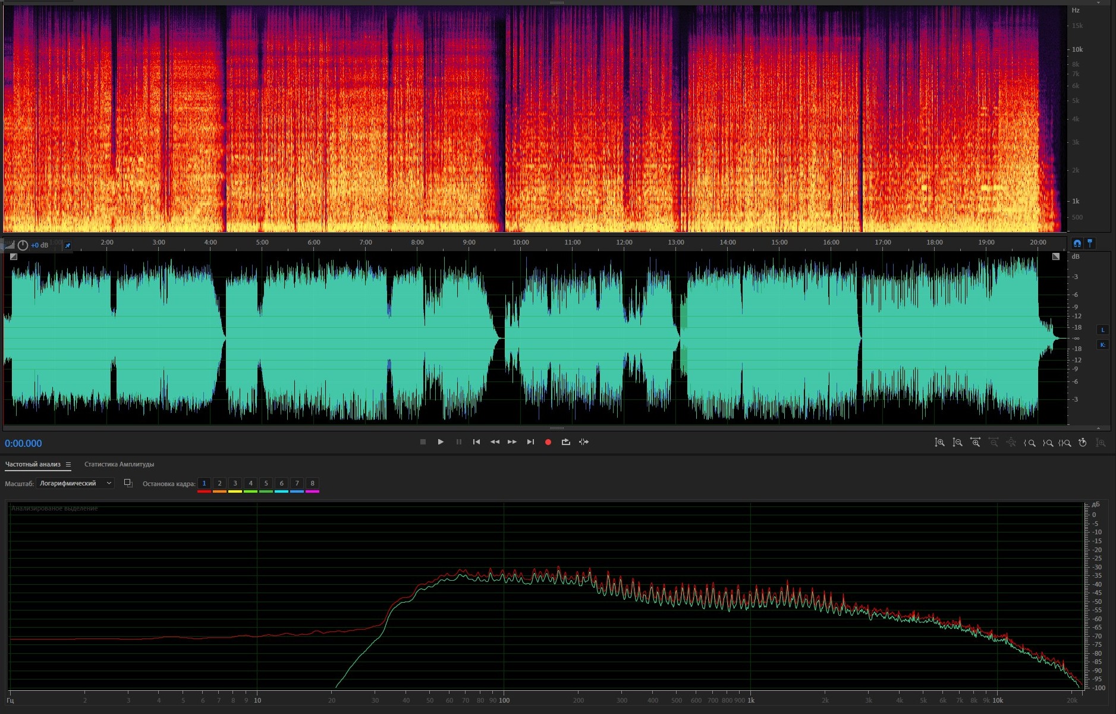Toggle the left channel L button
Viewport: 1116px width, 714px height.
point(1102,330)
